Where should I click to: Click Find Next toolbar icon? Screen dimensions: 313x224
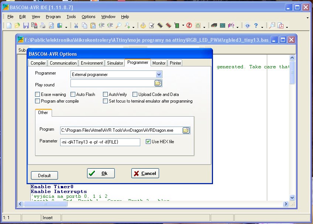pos(127,25)
